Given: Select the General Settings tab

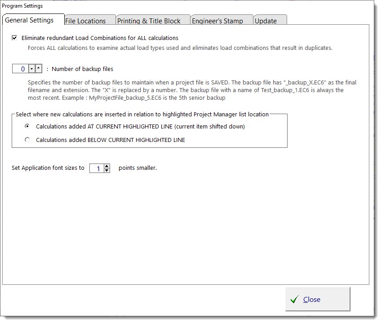Looking at the screenshot, I should pos(29,20).
